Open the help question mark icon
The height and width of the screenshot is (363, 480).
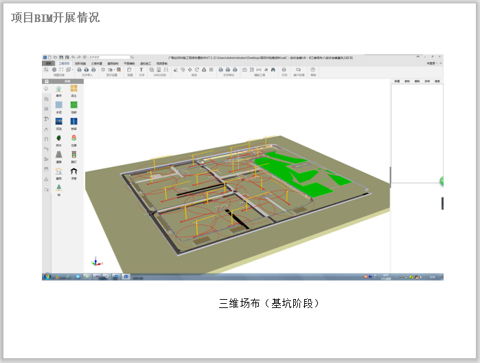tap(313, 69)
